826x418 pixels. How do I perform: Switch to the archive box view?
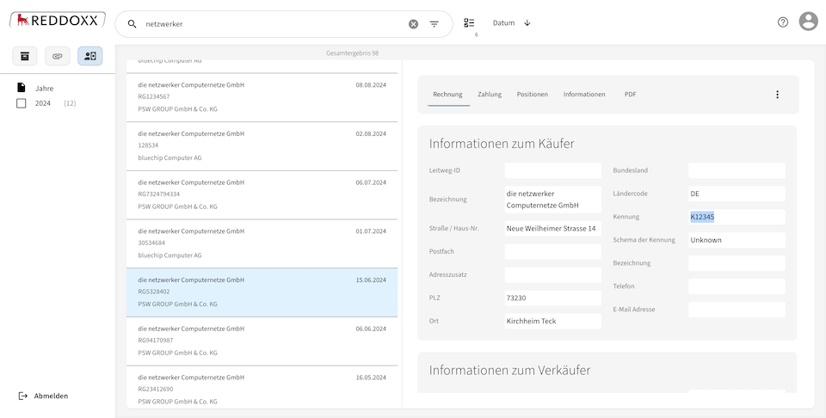pyautogui.click(x=25, y=56)
